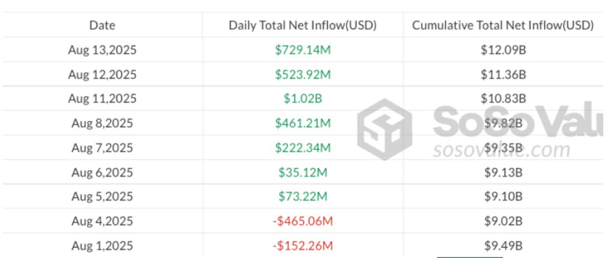Click the $461.21M inflow value
Screen dimensions: 615x258
[303, 123]
